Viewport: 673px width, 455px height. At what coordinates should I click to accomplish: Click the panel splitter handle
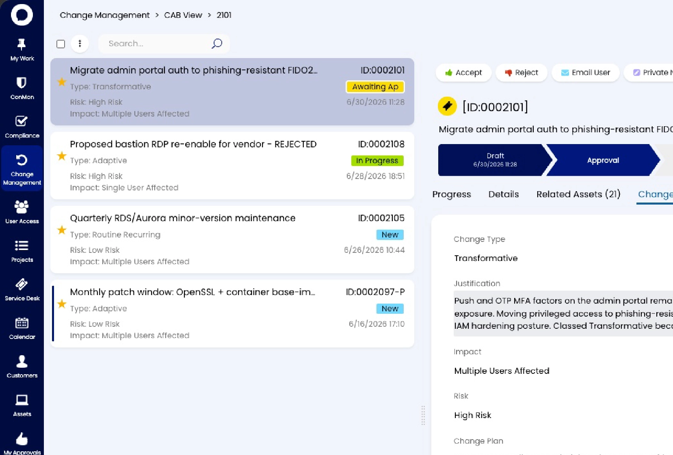tap(423, 415)
